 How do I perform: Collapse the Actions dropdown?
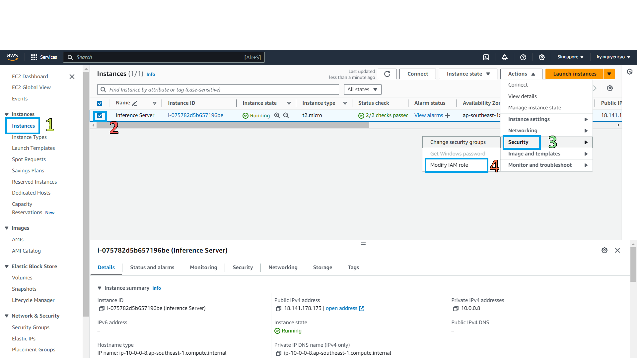coord(521,74)
